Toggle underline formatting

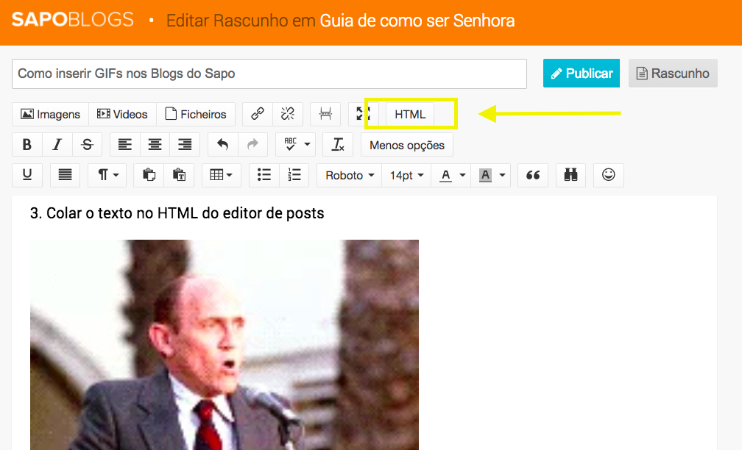26,175
